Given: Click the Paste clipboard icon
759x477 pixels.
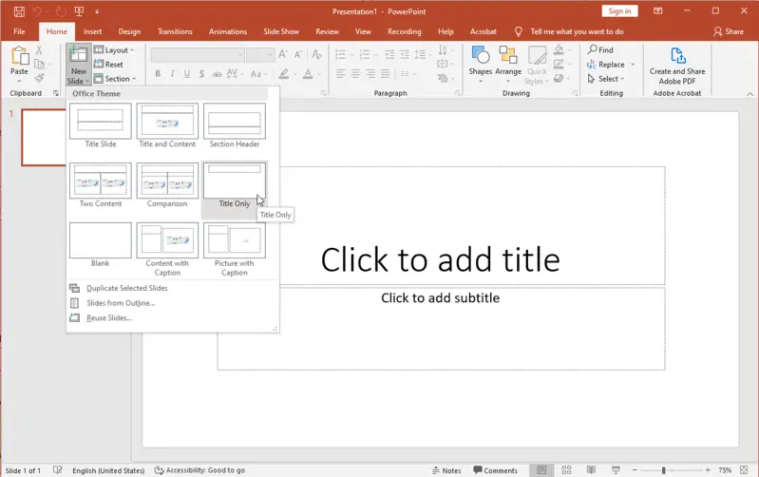Looking at the screenshot, I should pyautogui.click(x=19, y=56).
